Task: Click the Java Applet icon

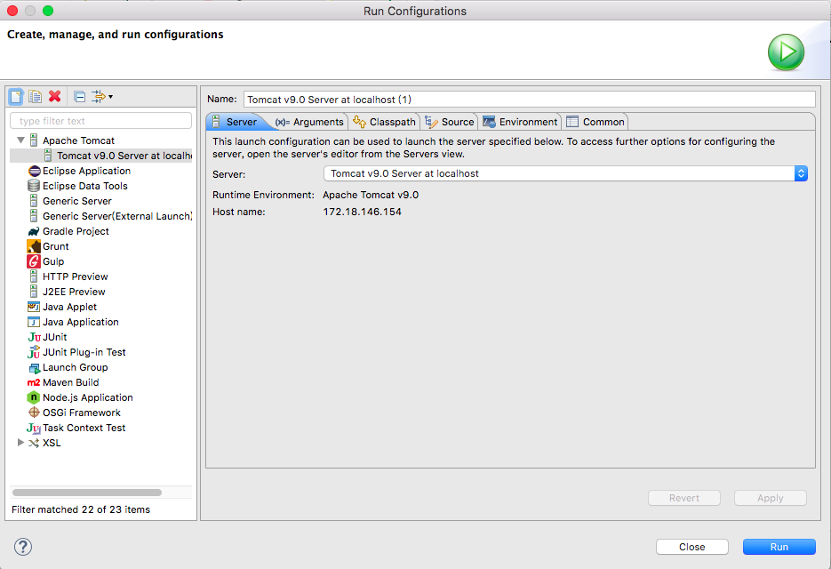Action: (x=34, y=307)
